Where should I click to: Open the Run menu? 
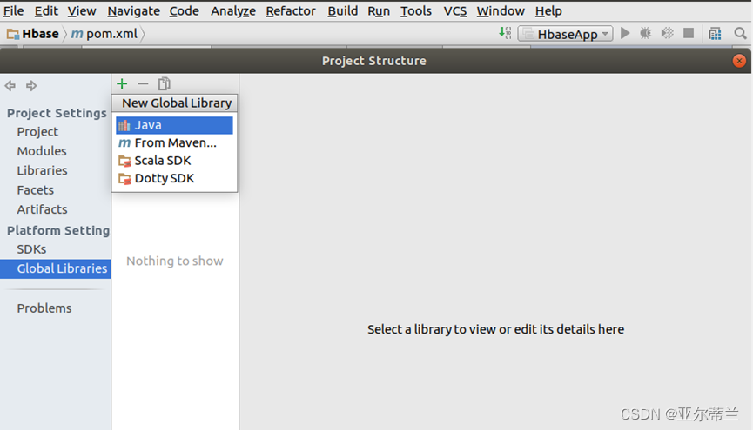tap(379, 11)
